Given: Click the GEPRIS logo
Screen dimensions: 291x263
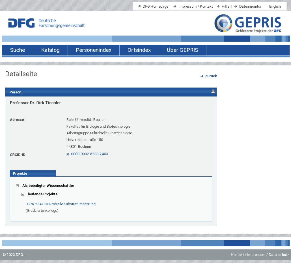Looking at the screenshot, I should pyautogui.click(x=248, y=23).
